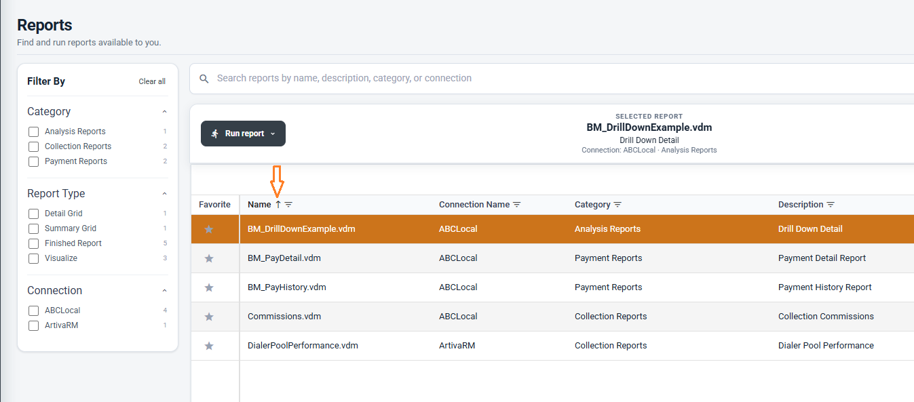Enable the Detail Grid report type

(33, 214)
